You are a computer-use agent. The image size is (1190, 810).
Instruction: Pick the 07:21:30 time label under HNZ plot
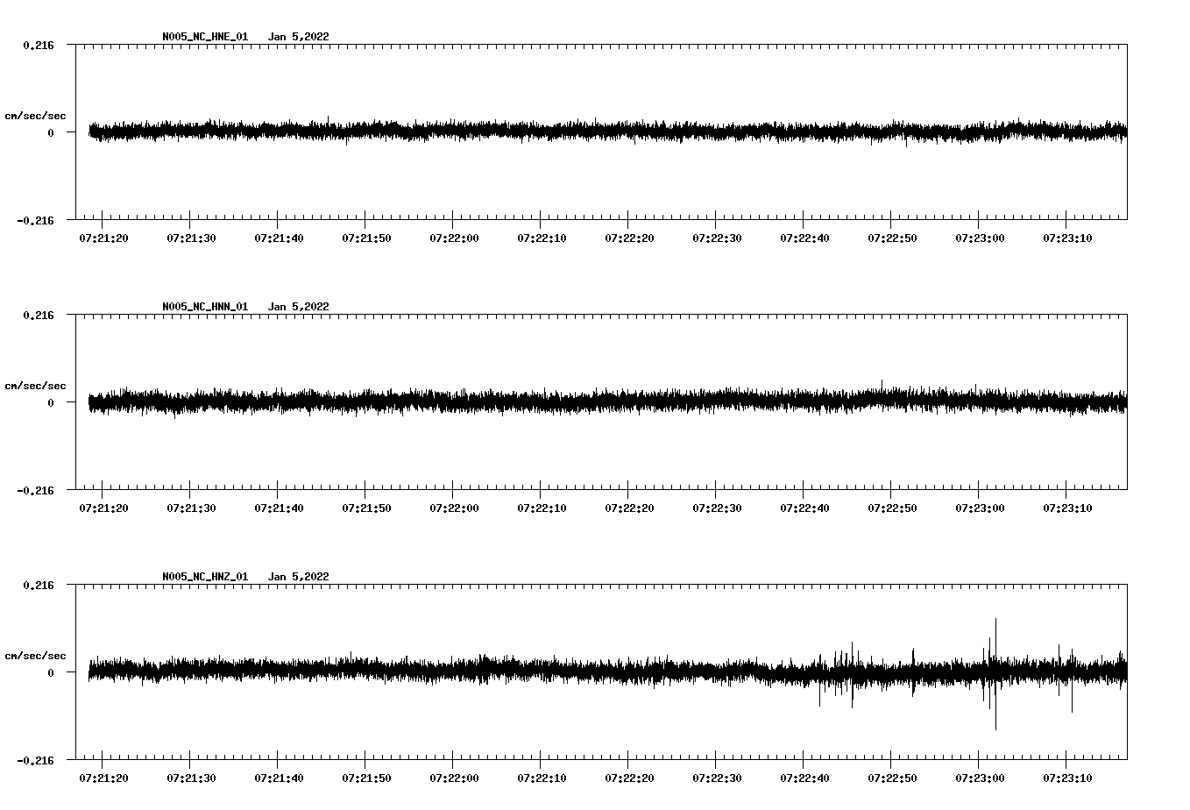[191, 778]
